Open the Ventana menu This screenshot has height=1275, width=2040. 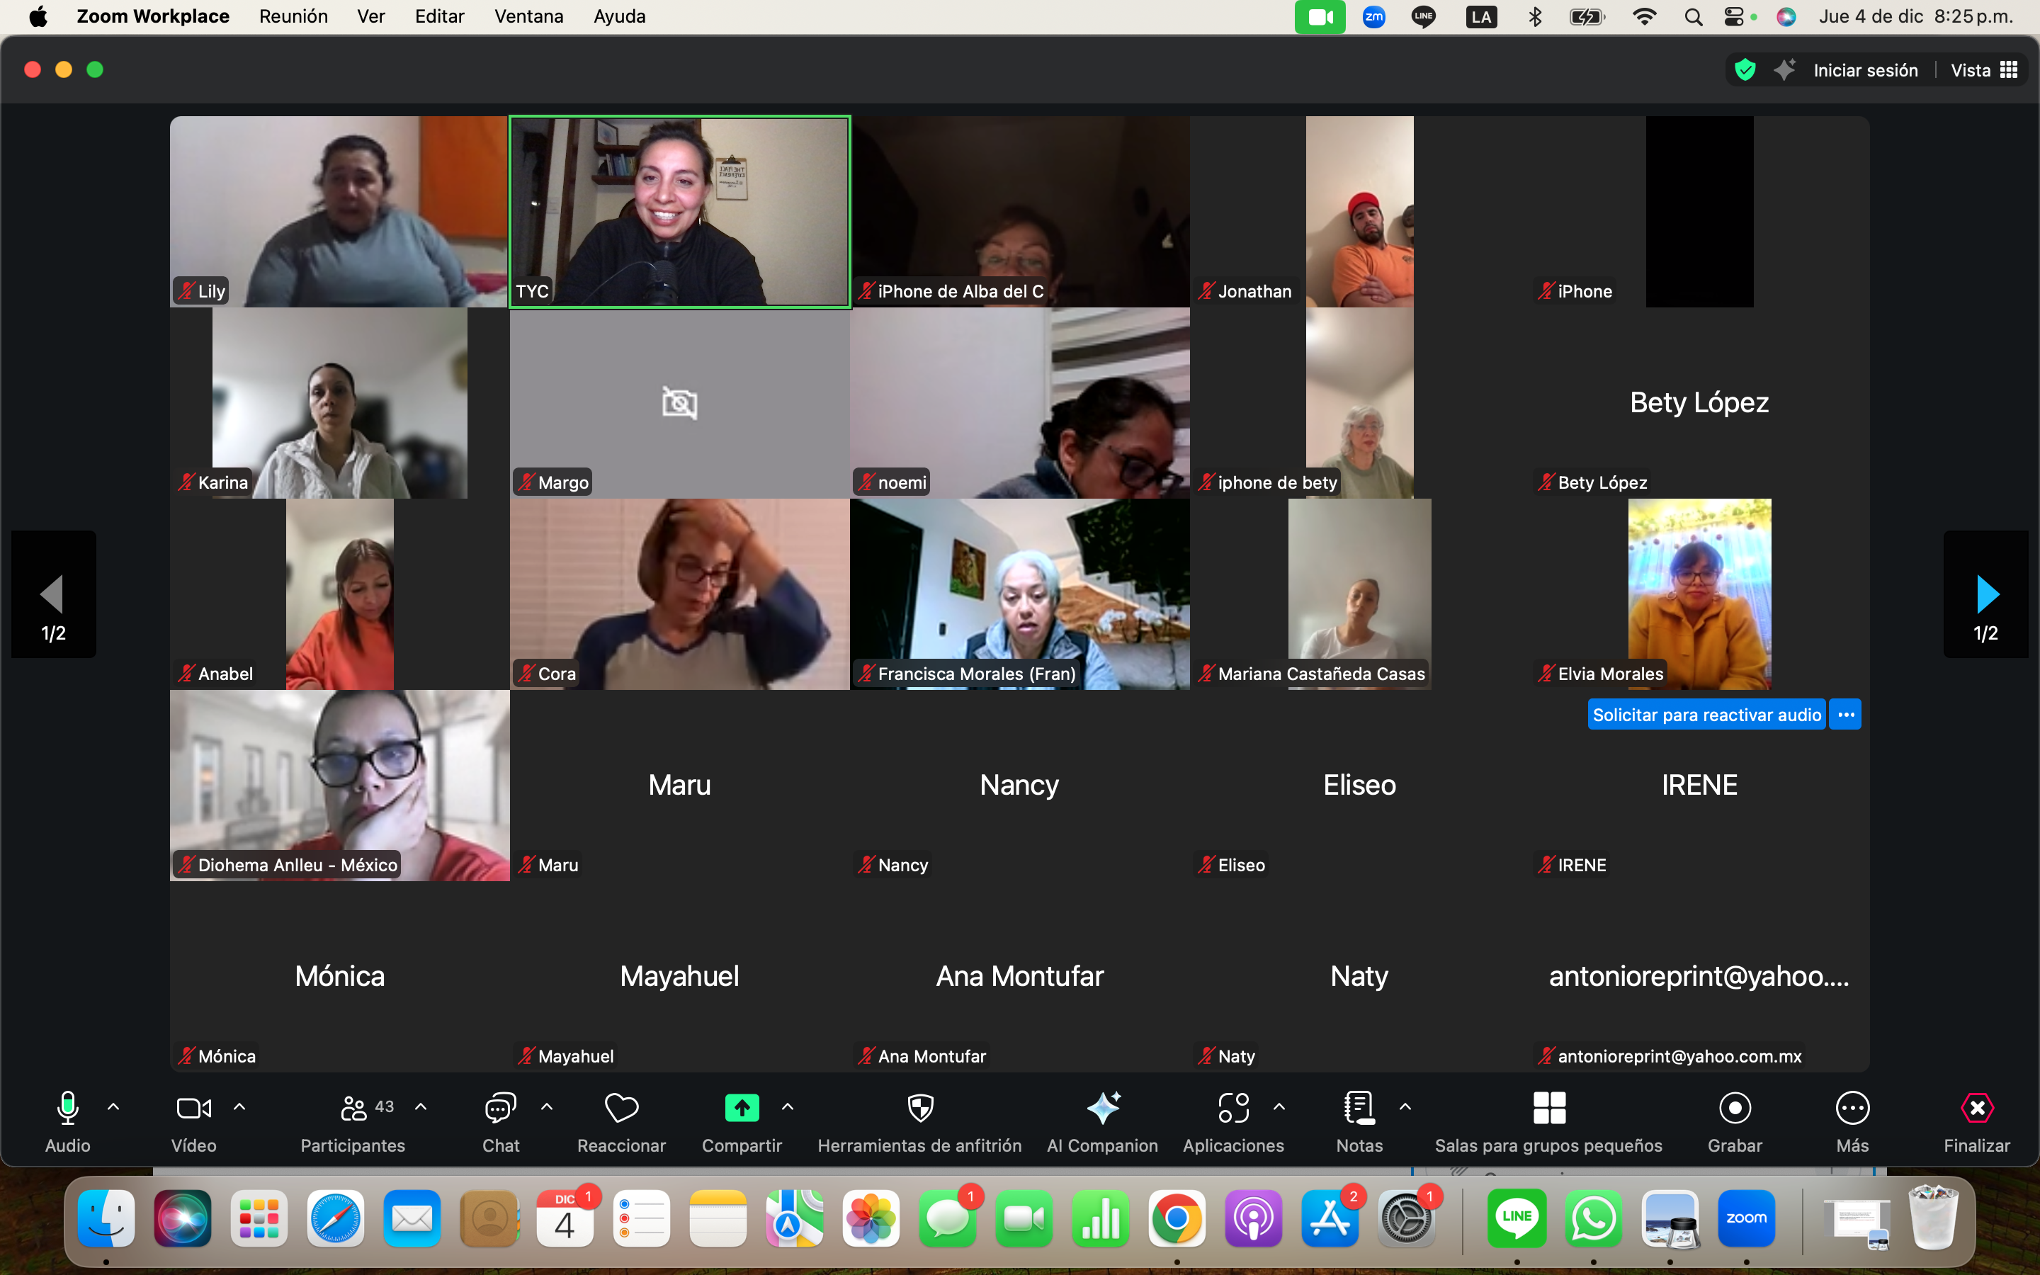528,17
